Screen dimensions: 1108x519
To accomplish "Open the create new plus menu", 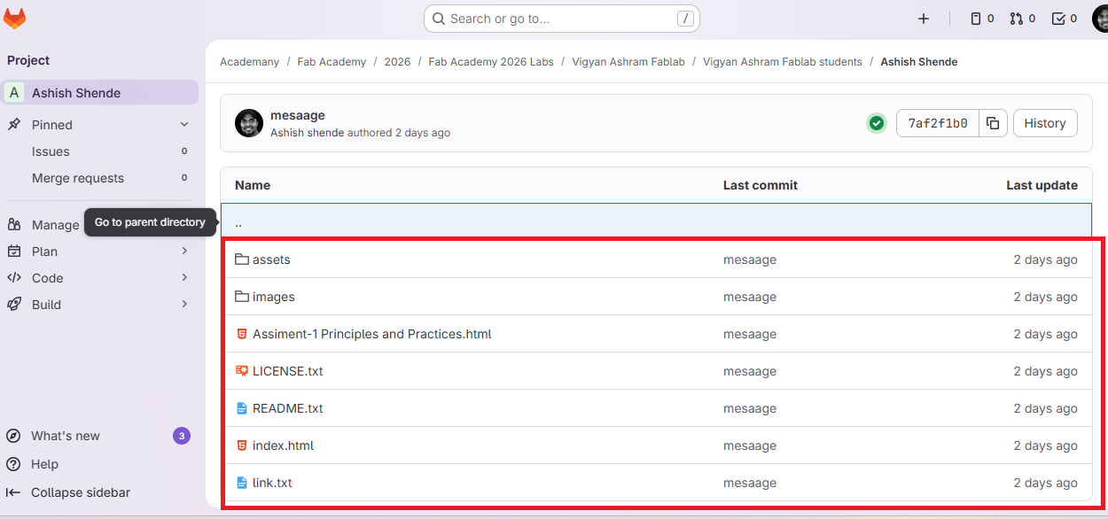I will 924,19.
